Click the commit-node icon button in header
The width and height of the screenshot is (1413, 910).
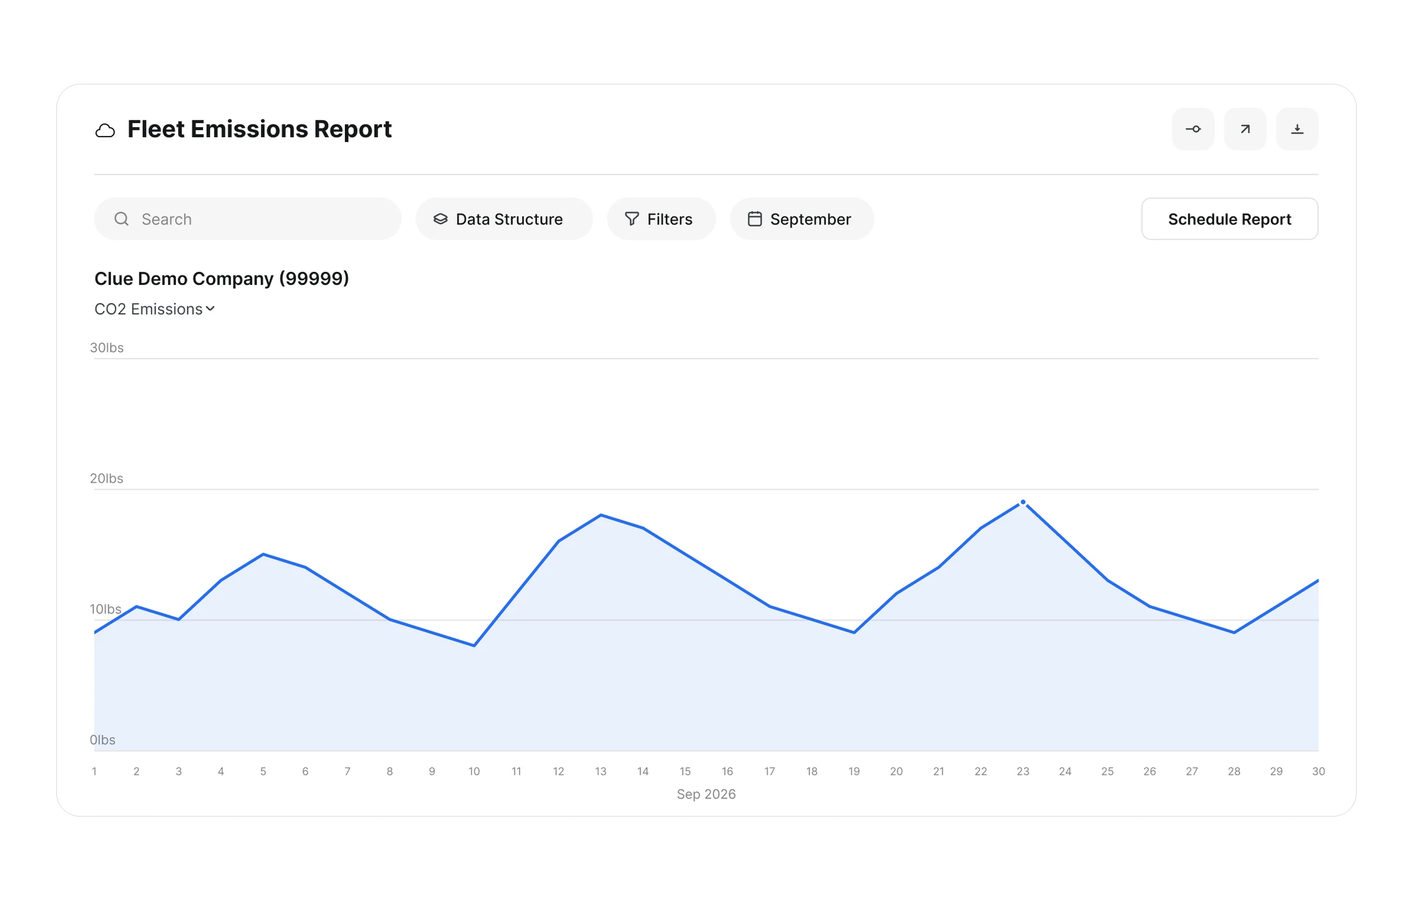1193,129
